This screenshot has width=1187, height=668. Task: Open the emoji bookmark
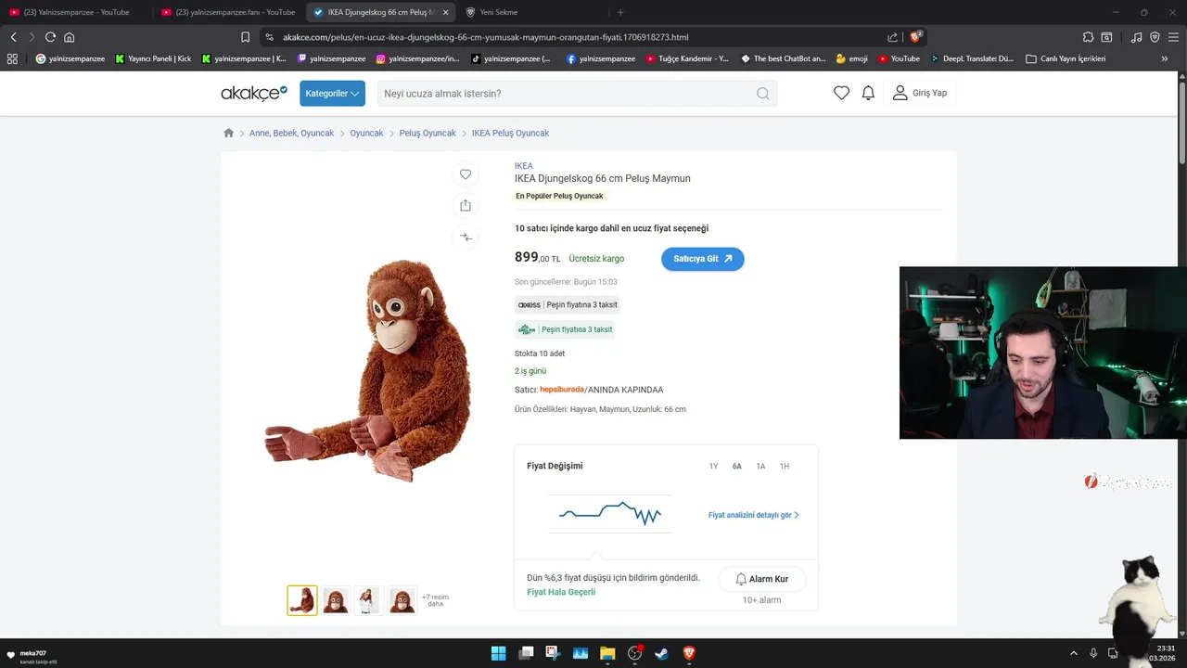[x=852, y=58]
